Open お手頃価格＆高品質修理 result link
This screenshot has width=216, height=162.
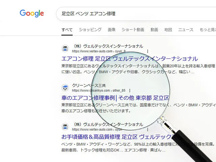(118, 137)
